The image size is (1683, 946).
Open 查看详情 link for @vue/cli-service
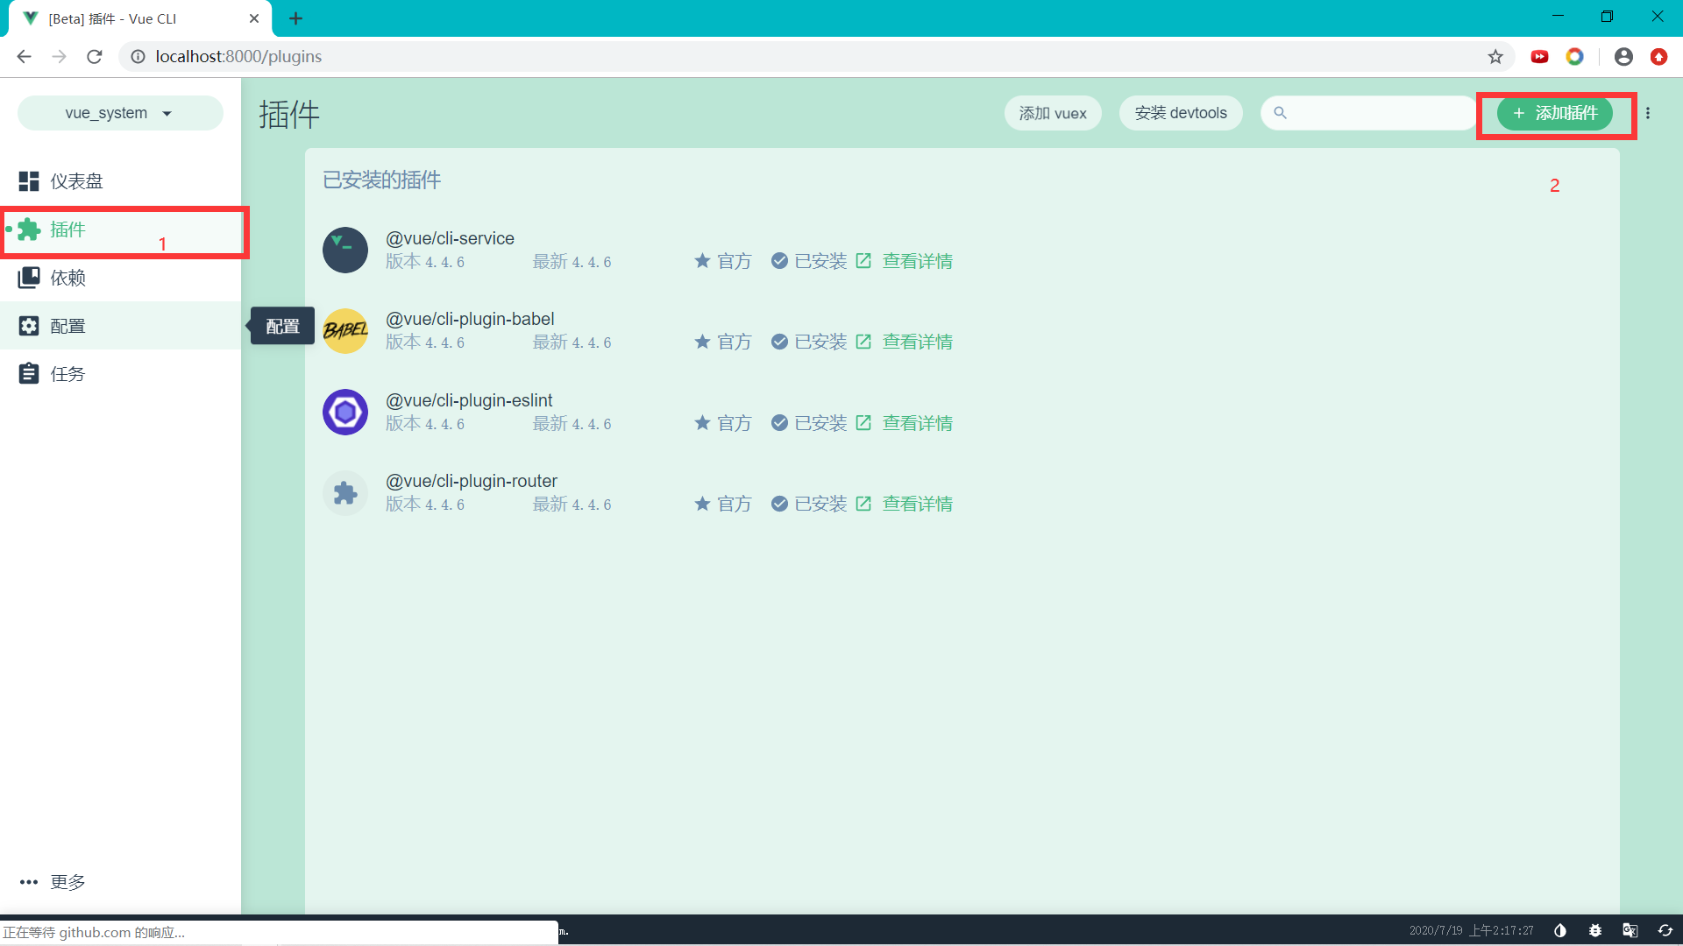917,261
